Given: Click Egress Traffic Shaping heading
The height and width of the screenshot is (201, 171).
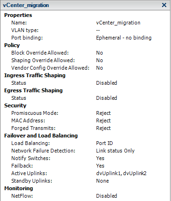Looking at the screenshot, I should [x=33, y=90].
